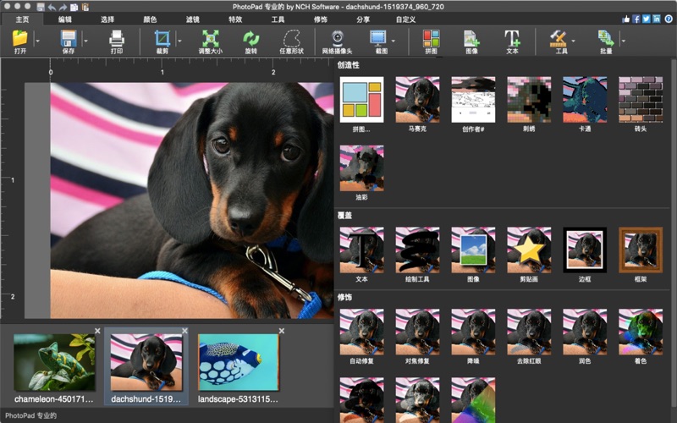Select the 旋转 (Rotate) tool
677x423 pixels.
(x=250, y=39)
